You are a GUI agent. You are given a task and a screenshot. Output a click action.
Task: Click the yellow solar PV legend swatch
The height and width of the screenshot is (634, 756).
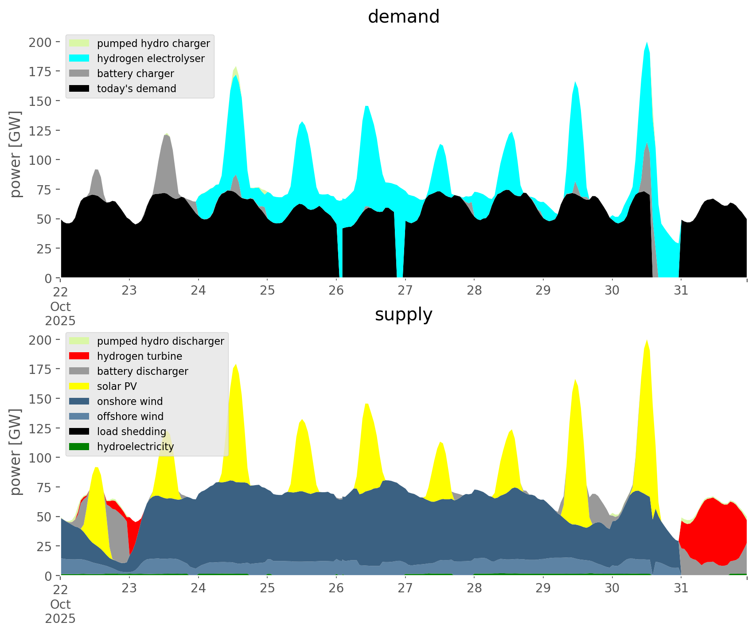pos(79,386)
